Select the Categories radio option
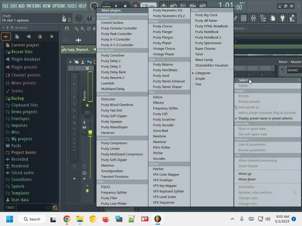This screenshot has height=226, width=302. (201, 73)
